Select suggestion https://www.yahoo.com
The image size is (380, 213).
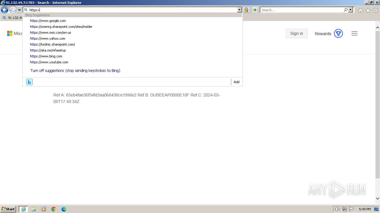[133, 38]
